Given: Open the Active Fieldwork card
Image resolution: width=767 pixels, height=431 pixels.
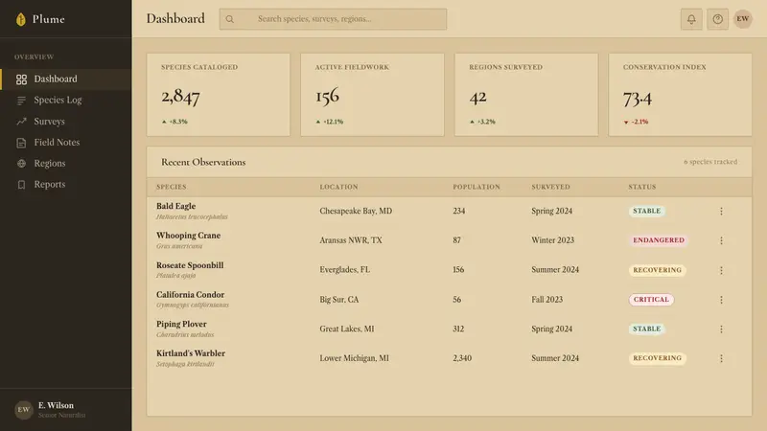Looking at the screenshot, I should click(372, 95).
